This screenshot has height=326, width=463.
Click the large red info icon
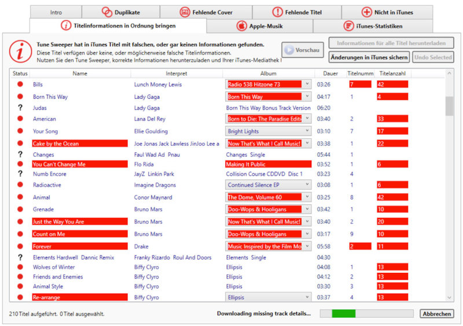pyautogui.click(x=20, y=52)
